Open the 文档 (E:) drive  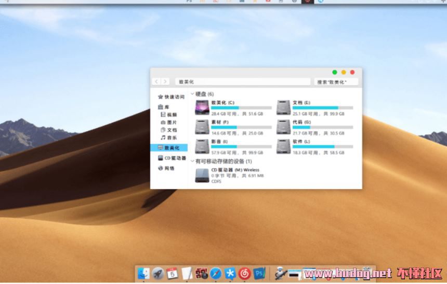click(x=283, y=108)
